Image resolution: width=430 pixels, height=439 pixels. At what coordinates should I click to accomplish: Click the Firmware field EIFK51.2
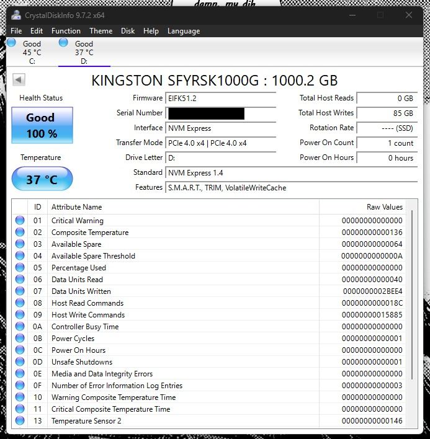pos(221,99)
